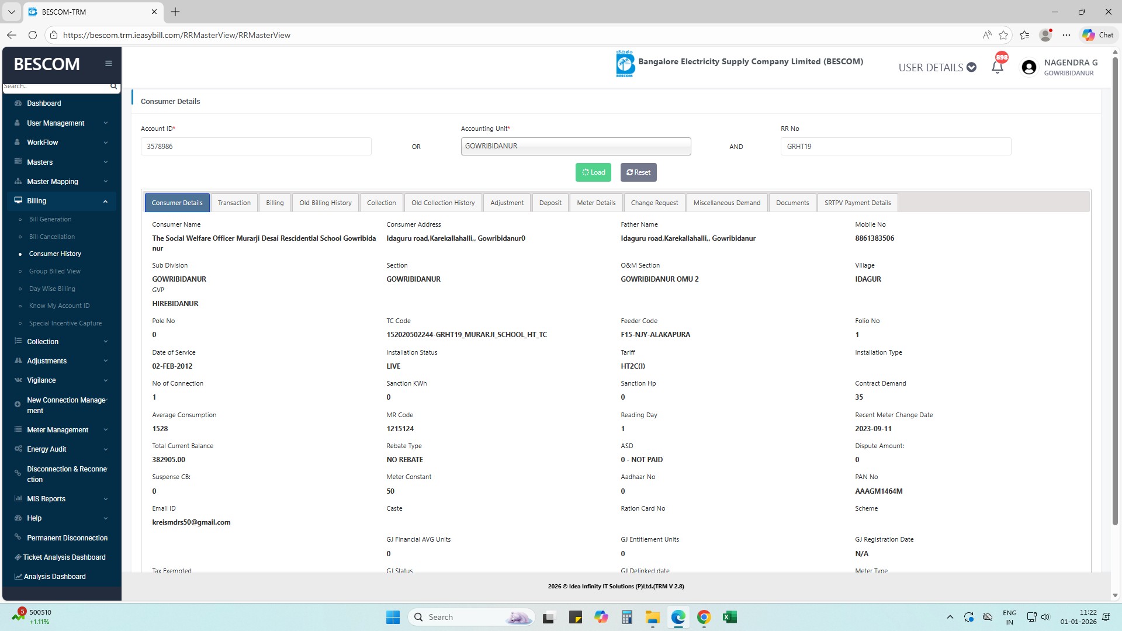Open Excel from the Windows taskbar
1122x631 pixels.
pos(729,618)
